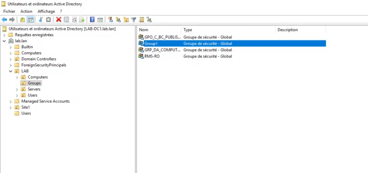Select the Servers OU in the tree
This screenshot has width=368, height=173.
click(34, 89)
